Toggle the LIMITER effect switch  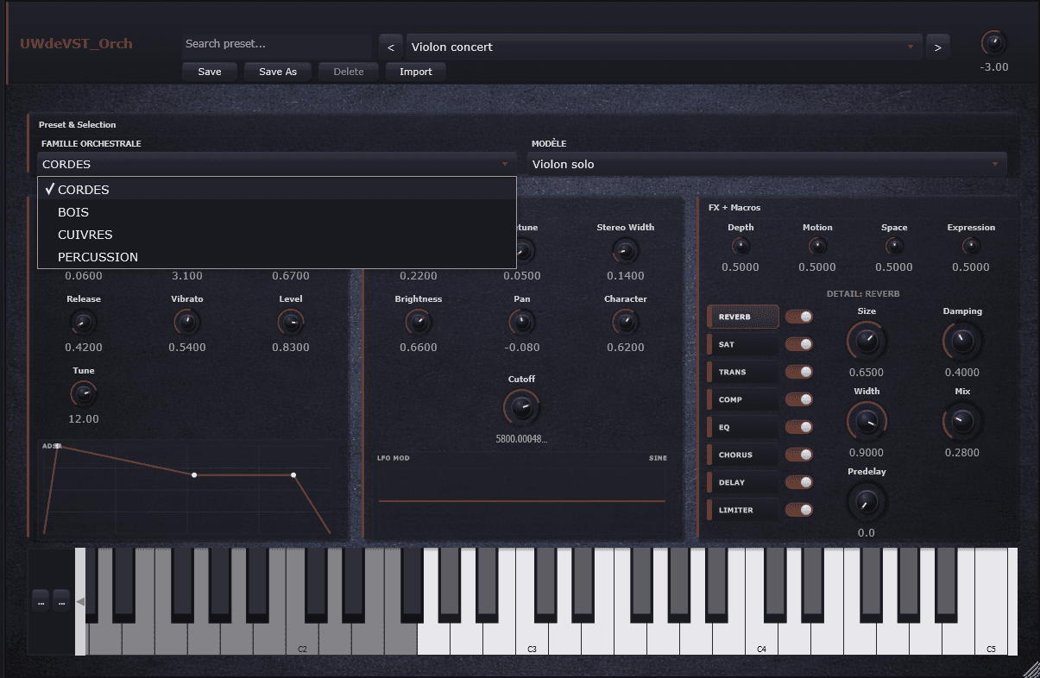pos(799,510)
